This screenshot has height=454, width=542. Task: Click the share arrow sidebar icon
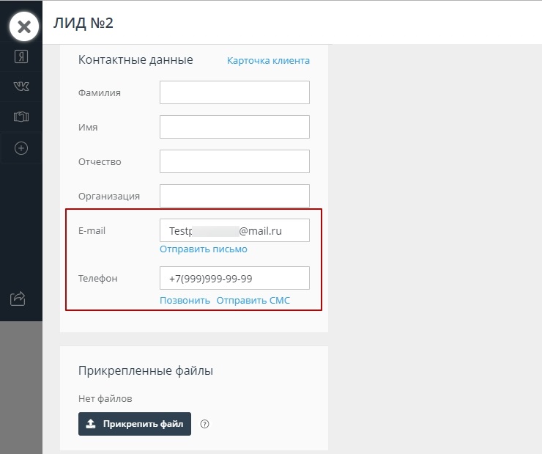tap(18, 299)
